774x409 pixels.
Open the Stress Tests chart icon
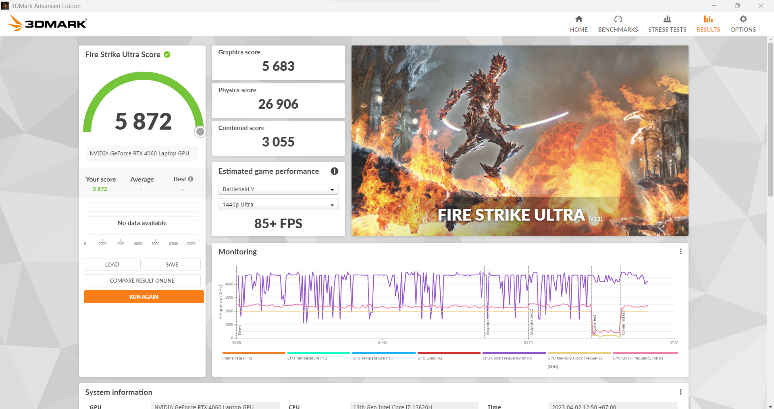click(x=667, y=19)
